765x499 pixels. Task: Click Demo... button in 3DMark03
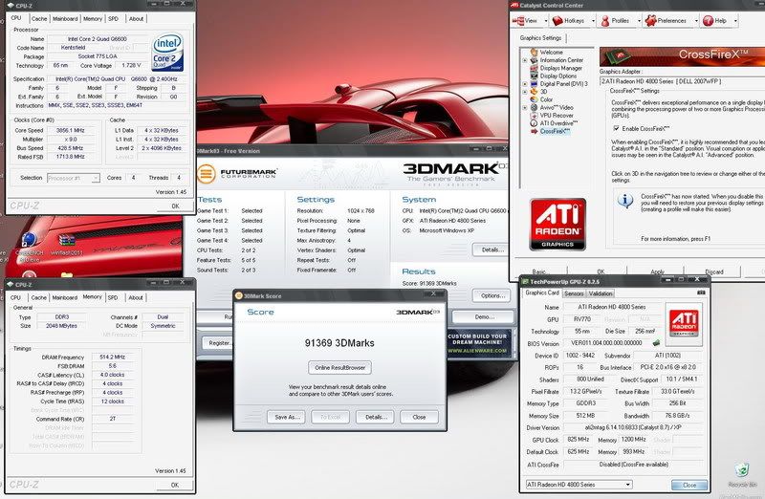coord(484,316)
